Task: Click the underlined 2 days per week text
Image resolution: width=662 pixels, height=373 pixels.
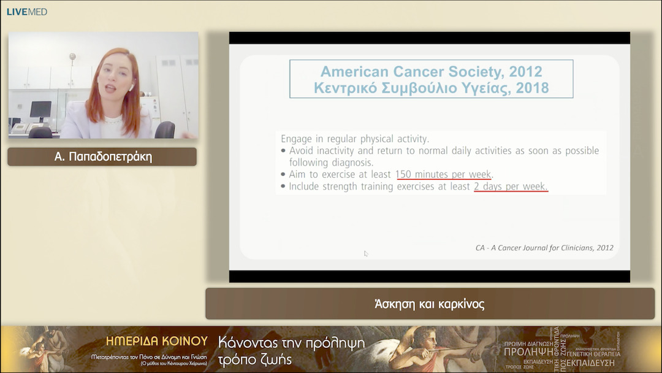Action: point(511,186)
